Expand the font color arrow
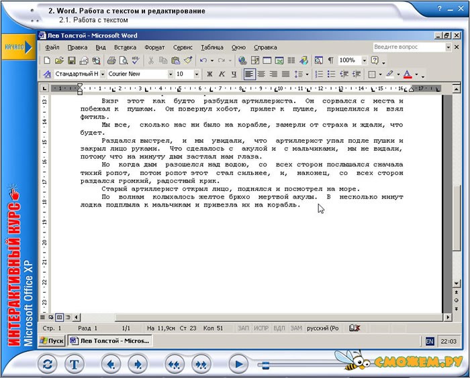Viewport: 470px width, 378px height. pyautogui.click(x=416, y=74)
